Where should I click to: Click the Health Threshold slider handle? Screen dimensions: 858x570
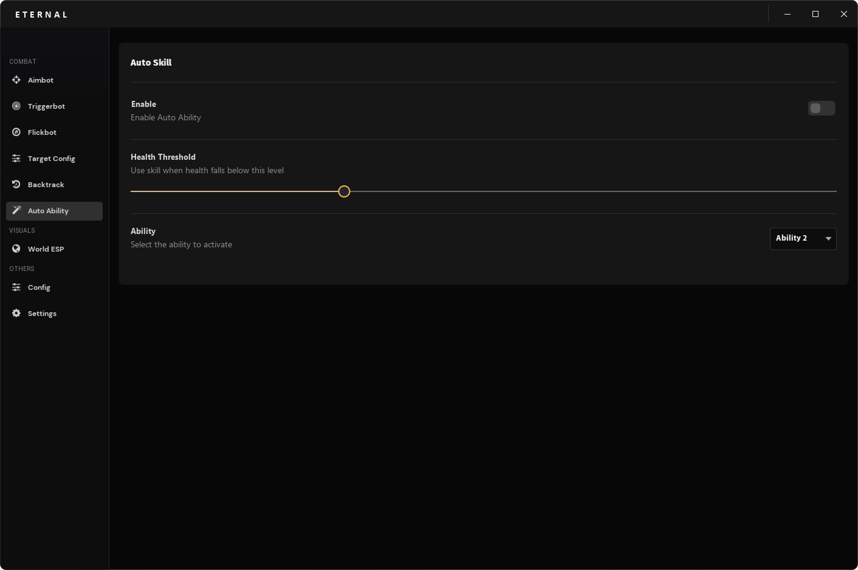click(x=344, y=191)
